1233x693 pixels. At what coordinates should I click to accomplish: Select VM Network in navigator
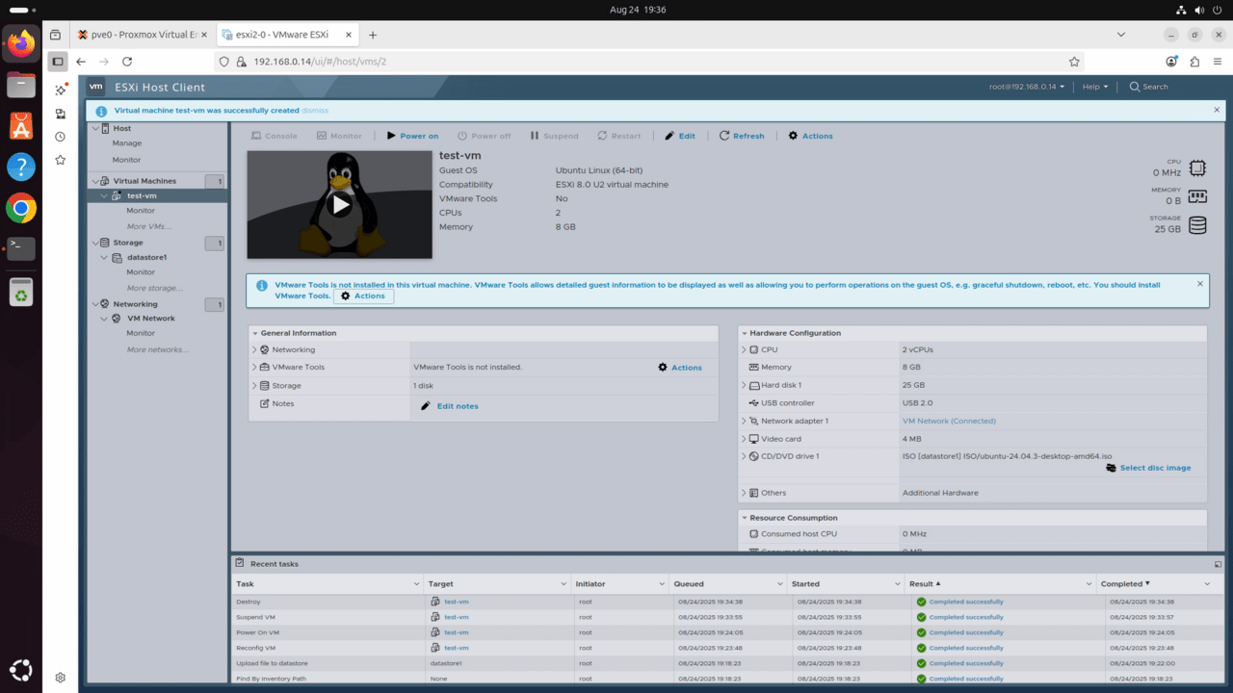tap(151, 318)
